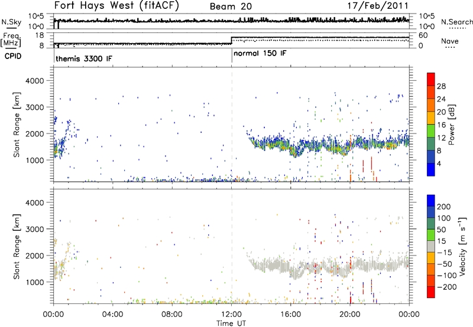Click the "60" Nave axis tick
Viewport: 473px width, 327px height.
423,35
